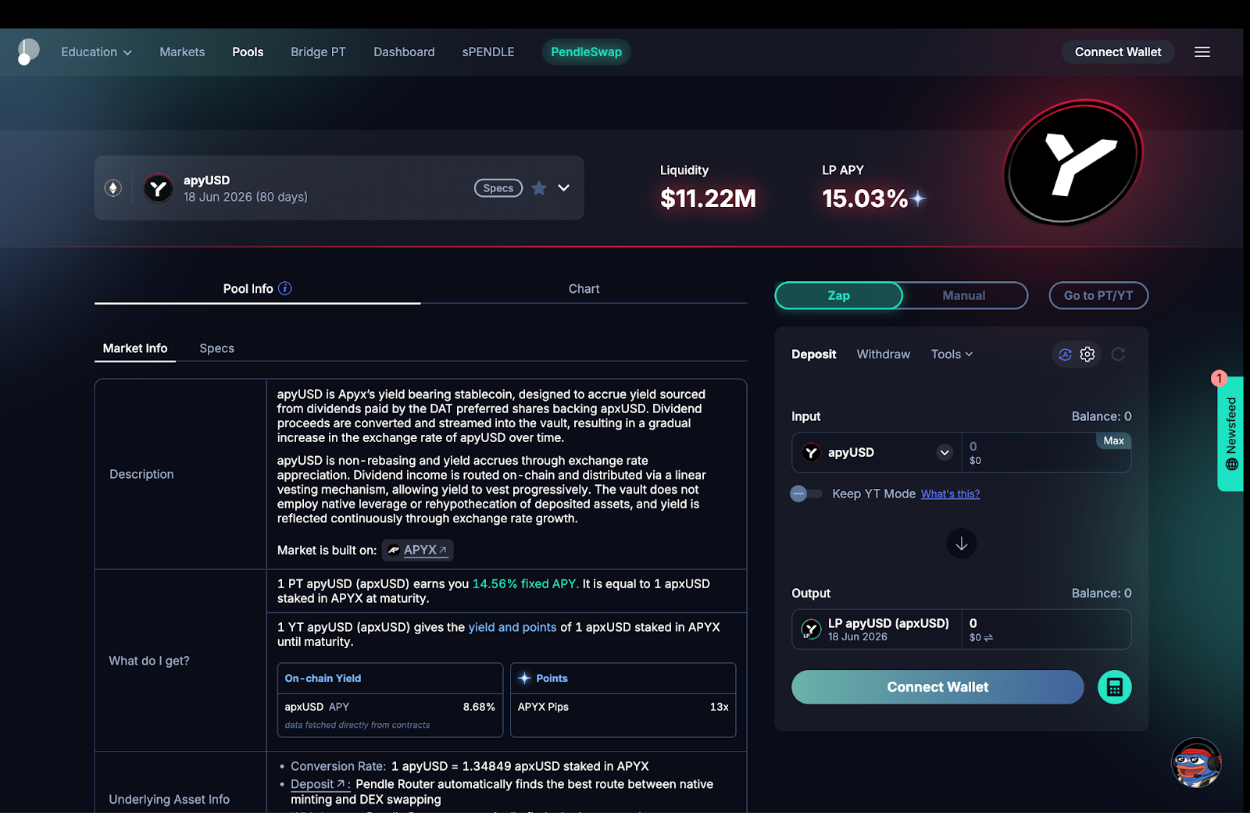Open the Newsfeed side tab
Image resolution: width=1250 pixels, height=813 pixels.
click(x=1230, y=433)
